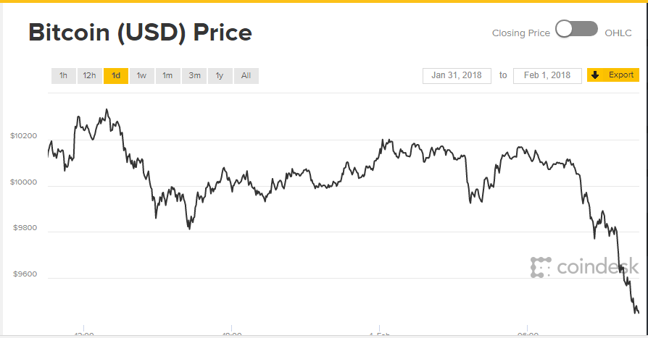Show the 1y price range
Screen dimensions: 648x338
220,75
